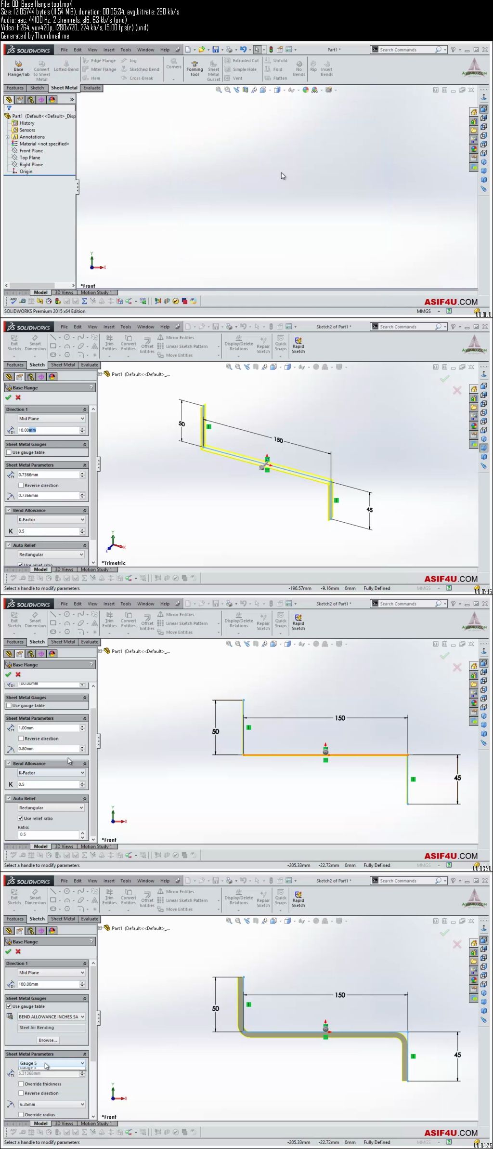This screenshot has height=1149, width=493.
Task: Activate the Hem tool
Action: pyautogui.click(x=91, y=78)
